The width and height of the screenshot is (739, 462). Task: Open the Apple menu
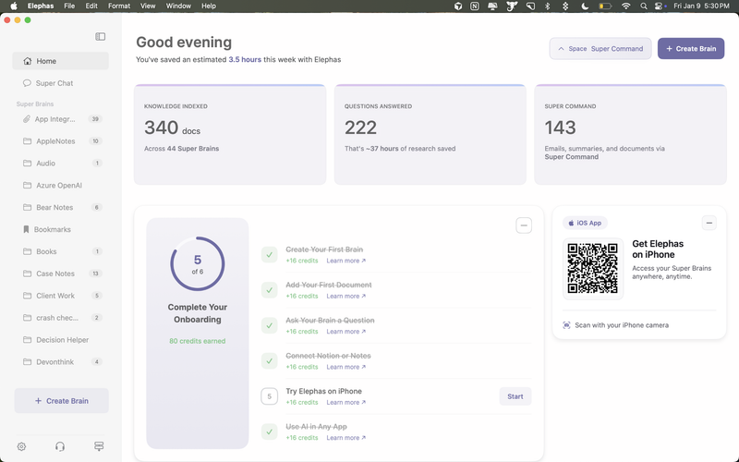pyautogui.click(x=14, y=6)
